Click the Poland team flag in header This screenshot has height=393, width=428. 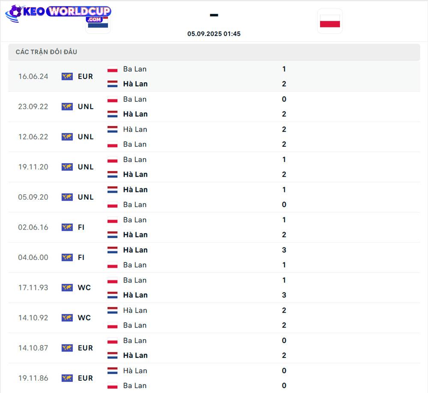[330, 21]
